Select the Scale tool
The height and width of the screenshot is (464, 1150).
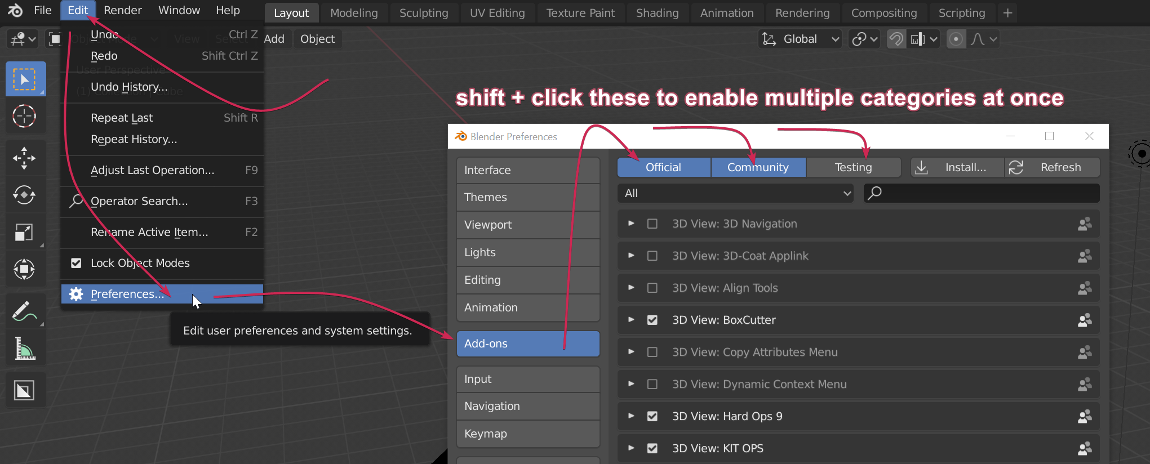[x=25, y=232]
